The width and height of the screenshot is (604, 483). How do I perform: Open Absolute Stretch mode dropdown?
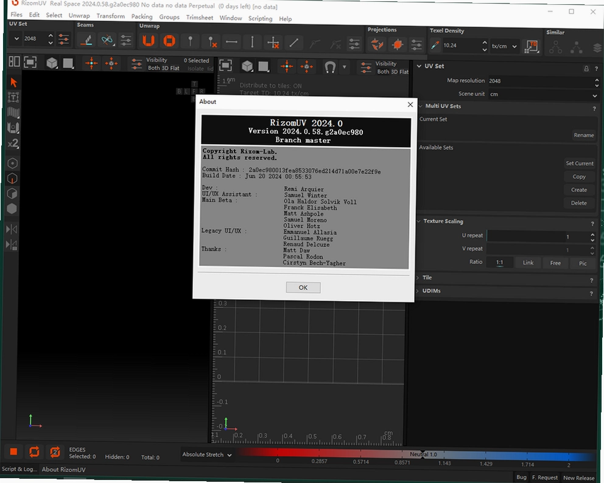(x=207, y=454)
